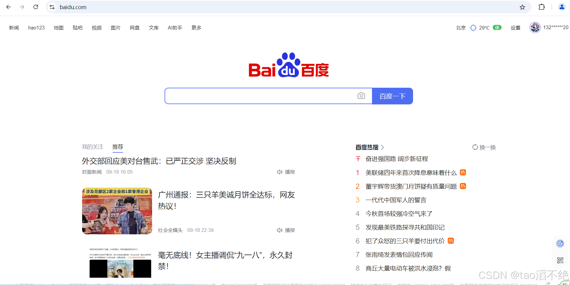Screen dimensions: 570x285
Task: Open the 设置 settings menu
Action: pyautogui.click(x=515, y=28)
